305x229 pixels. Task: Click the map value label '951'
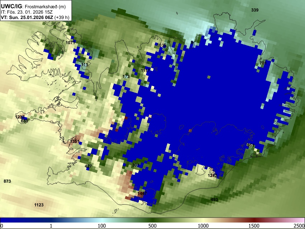(251, 145)
